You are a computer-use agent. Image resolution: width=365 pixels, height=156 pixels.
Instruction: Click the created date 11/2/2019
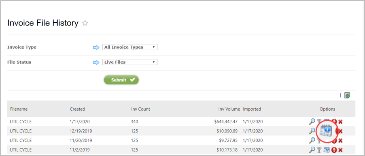80,150
